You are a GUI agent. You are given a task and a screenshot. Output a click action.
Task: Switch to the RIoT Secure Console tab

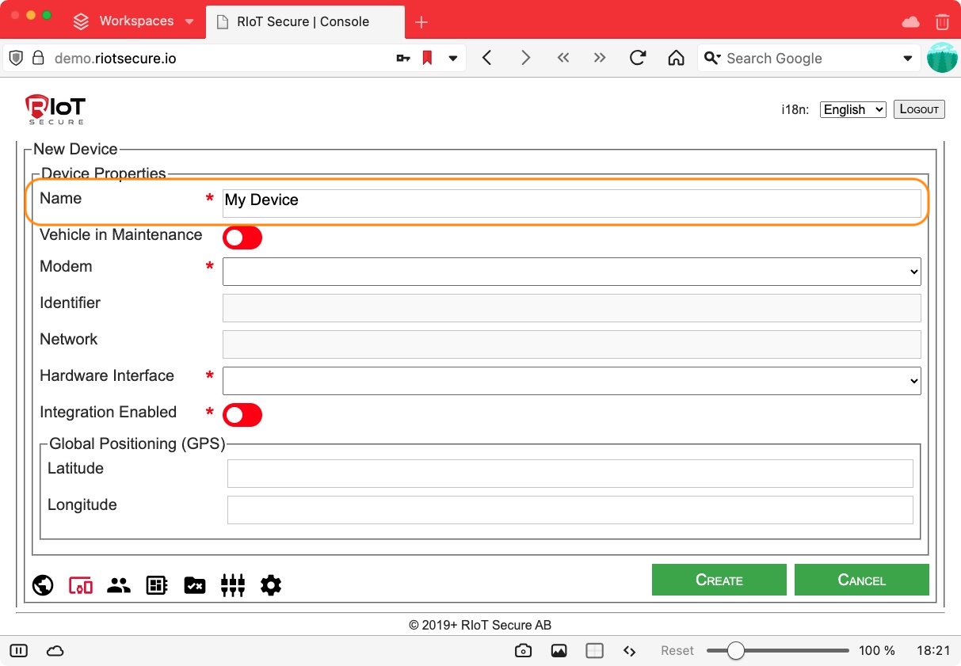pos(303,21)
